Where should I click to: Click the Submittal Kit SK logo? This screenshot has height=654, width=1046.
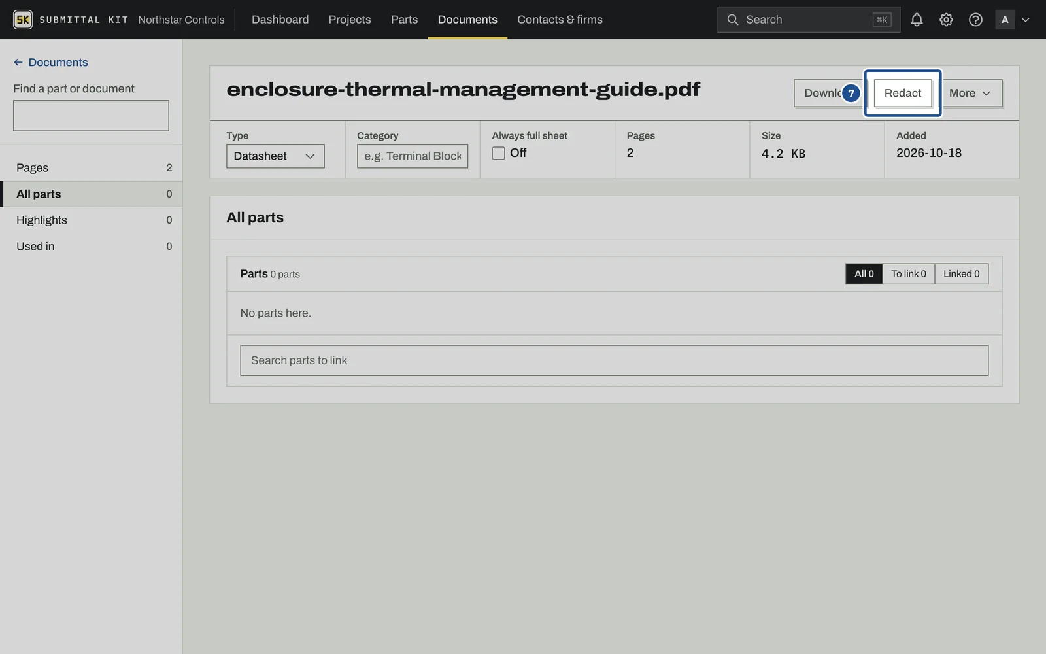[x=23, y=20]
